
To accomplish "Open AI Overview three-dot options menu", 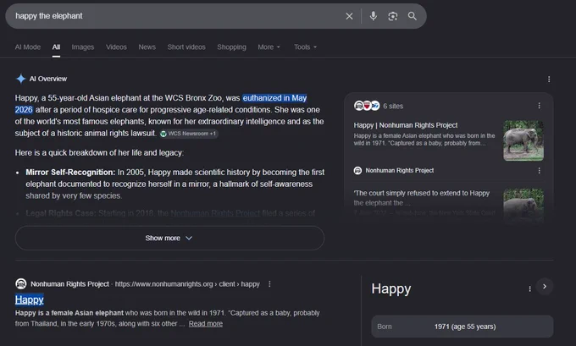I will (x=549, y=80).
